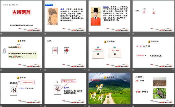Select slide 10 with the 篱 character

coord(65,88)
